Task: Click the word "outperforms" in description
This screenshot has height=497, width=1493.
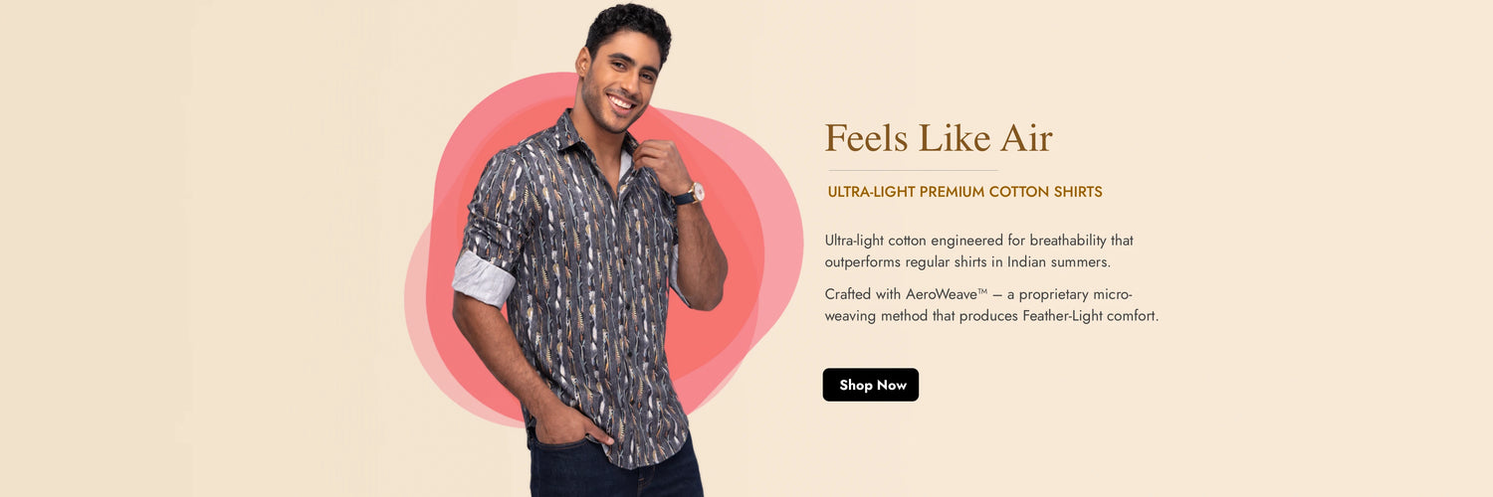Action: click(864, 262)
